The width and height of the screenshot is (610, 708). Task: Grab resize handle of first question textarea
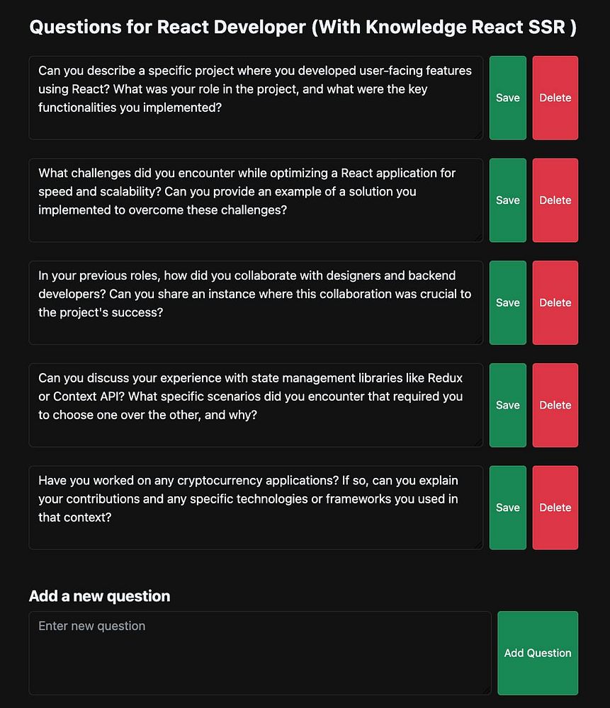click(x=479, y=135)
